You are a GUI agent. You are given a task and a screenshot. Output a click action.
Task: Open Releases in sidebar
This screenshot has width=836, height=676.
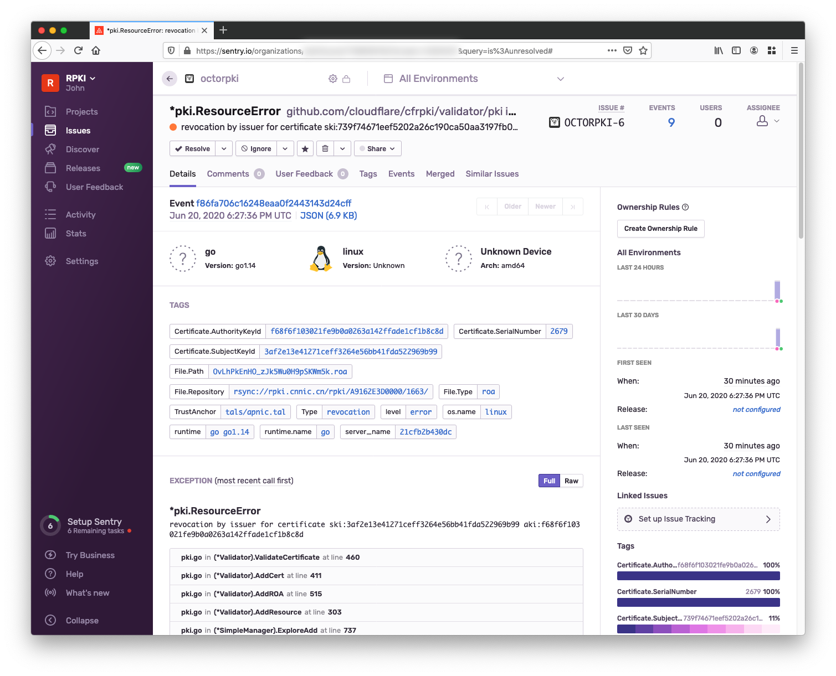(x=83, y=168)
